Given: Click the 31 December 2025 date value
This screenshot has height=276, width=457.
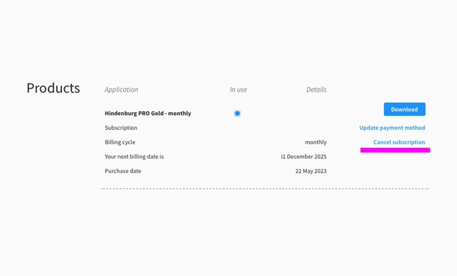Looking at the screenshot, I should pyautogui.click(x=304, y=157).
